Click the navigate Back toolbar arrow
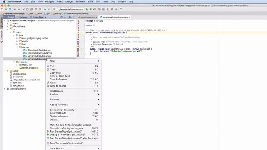This screenshot has width=267, height=150. (45, 9)
